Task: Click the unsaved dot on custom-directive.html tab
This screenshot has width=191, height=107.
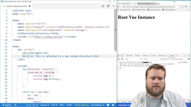Action: pos(30,6)
